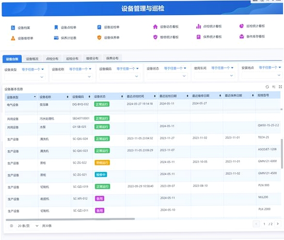Click timestamp 2024-05-27 19:14:18 cell
Image resolution: width=284 pixels, height=240 pixels.
click(140, 104)
